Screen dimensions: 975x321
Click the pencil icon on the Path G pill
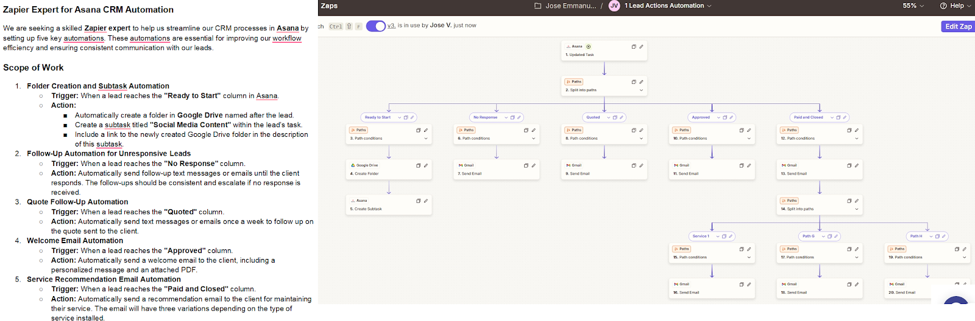click(836, 236)
